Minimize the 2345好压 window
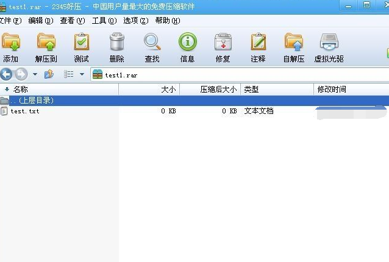This screenshot has width=389, height=262. [348, 6]
